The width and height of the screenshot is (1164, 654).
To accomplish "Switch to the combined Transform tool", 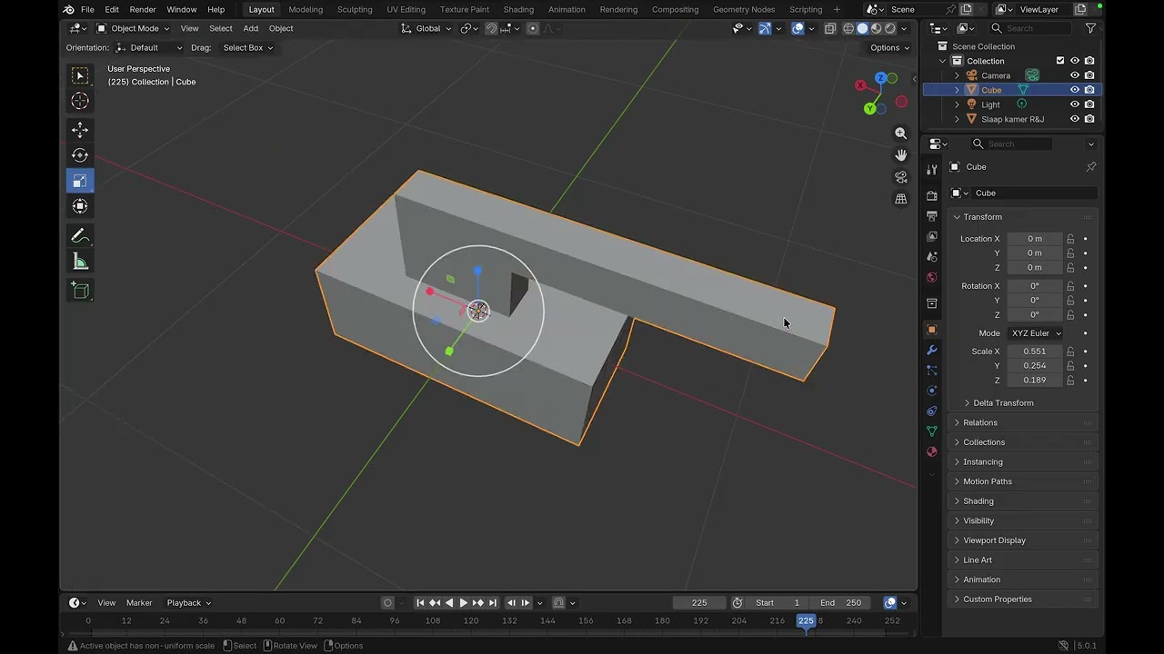I will (80, 206).
